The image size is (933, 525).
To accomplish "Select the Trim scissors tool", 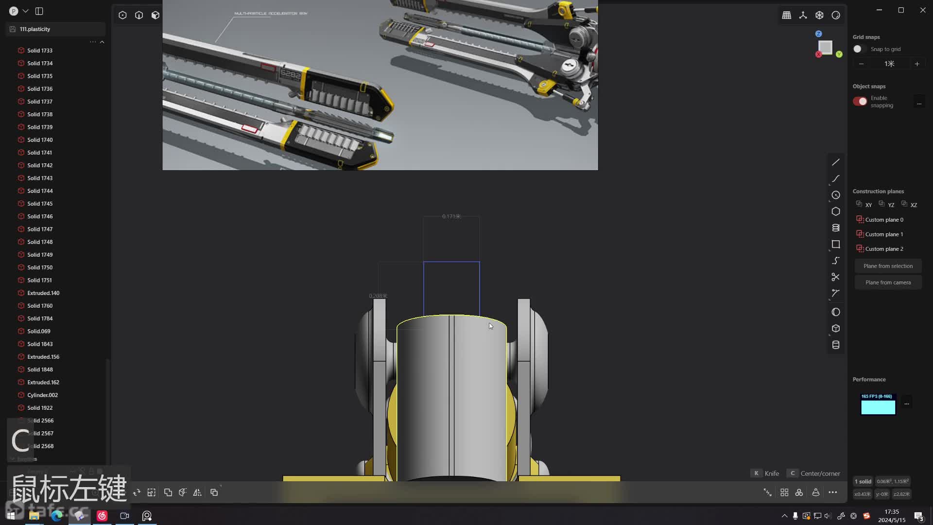I will [x=836, y=277].
